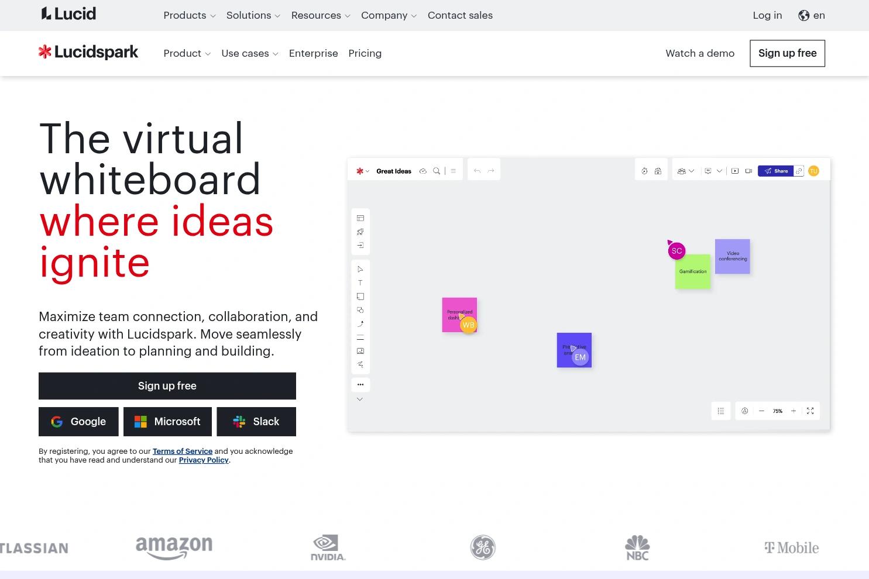
Task: Click the redo arrow in whiteboard
Action: [491, 171]
